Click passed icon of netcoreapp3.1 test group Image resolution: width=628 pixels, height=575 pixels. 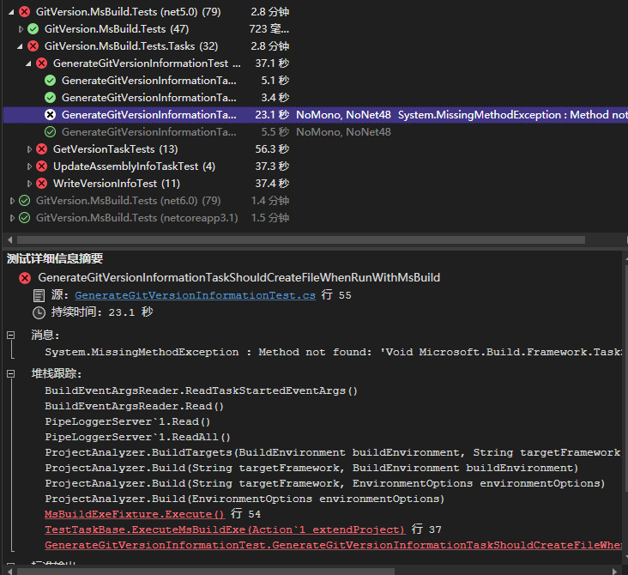pos(24,218)
